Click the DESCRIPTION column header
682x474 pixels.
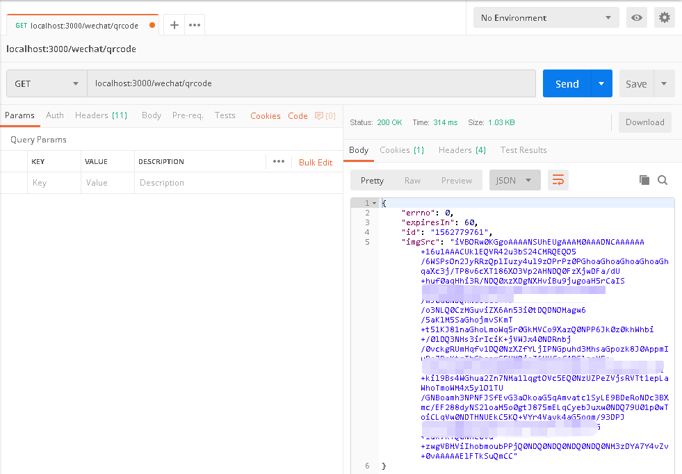(x=161, y=161)
